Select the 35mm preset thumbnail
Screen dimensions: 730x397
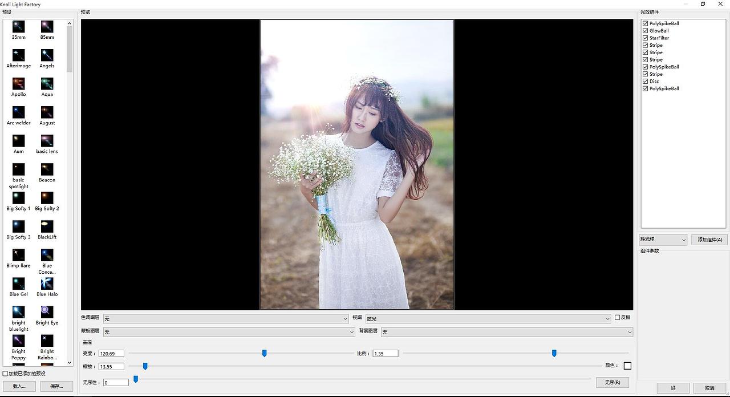pyautogui.click(x=18, y=26)
